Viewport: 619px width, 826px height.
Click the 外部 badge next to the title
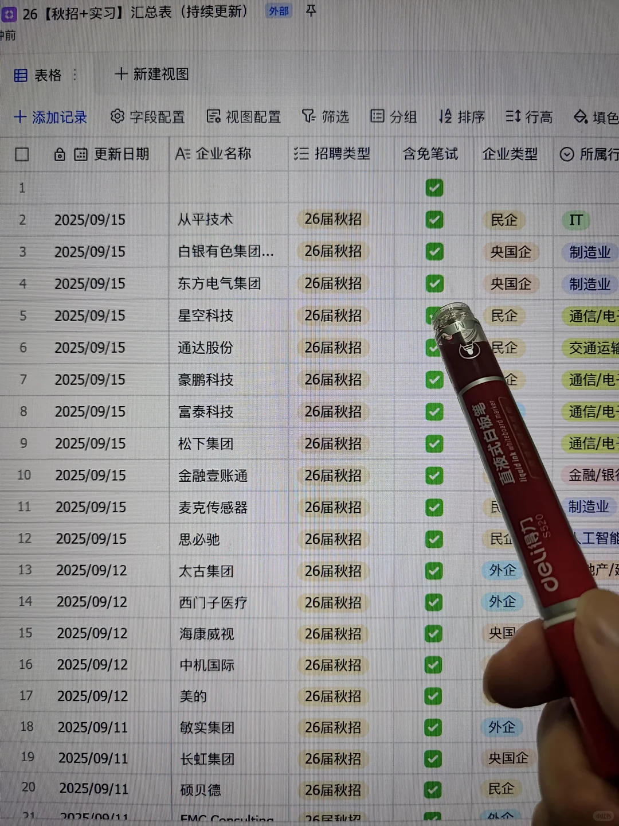[279, 11]
